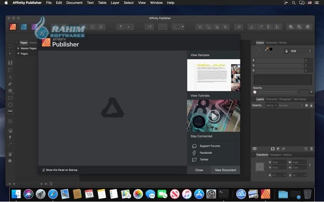Select the Place Image tool
This screenshot has height=202, width=324.
pyautogui.click(x=10, y=112)
